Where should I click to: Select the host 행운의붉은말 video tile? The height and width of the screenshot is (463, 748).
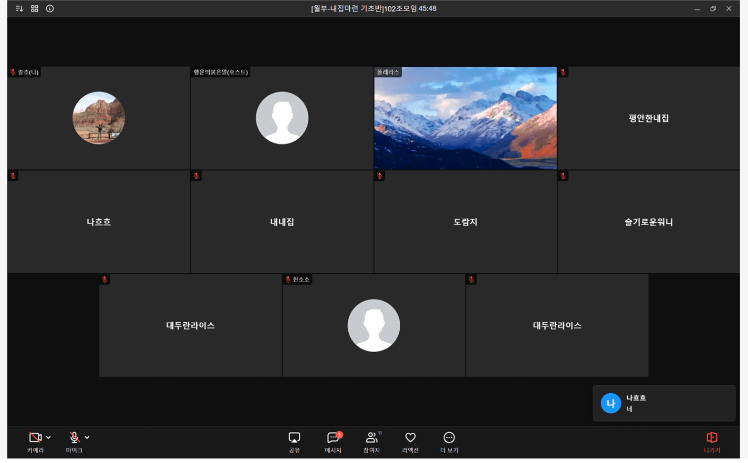282,118
